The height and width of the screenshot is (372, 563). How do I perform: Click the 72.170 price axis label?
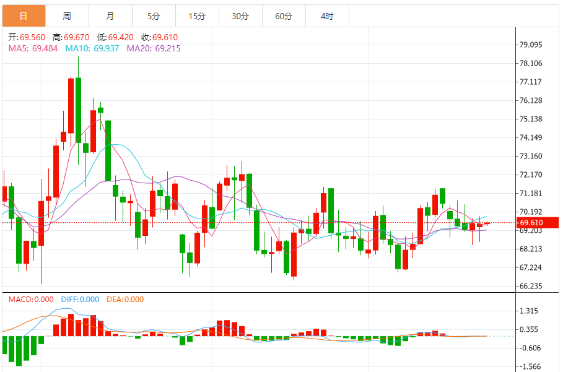[531, 175]
